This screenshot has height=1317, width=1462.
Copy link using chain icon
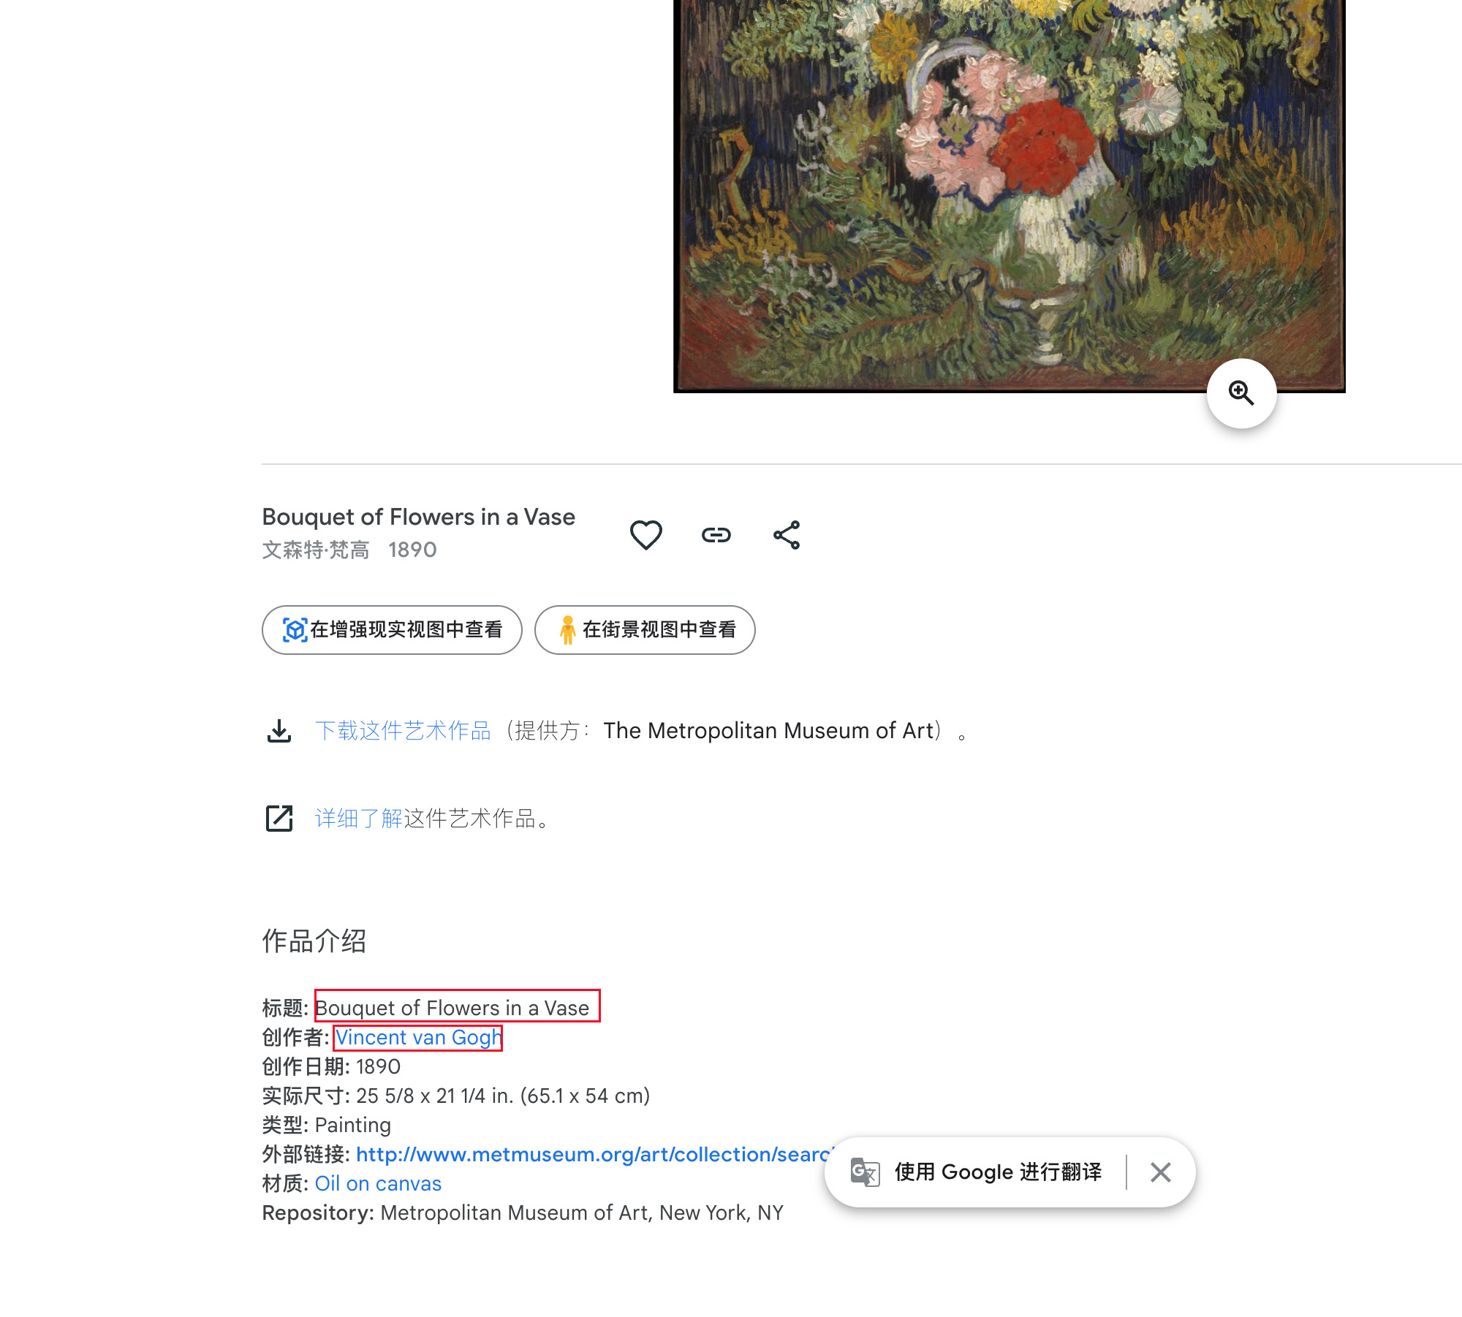coord(716,535)
